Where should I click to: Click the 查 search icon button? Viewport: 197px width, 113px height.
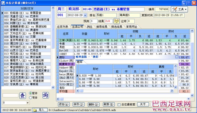(23, 96)
